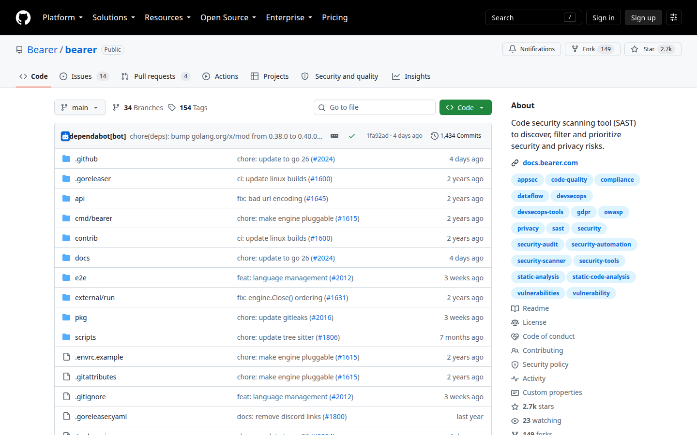
Task: Open the docs.bearer.com link
Action: 550,163
